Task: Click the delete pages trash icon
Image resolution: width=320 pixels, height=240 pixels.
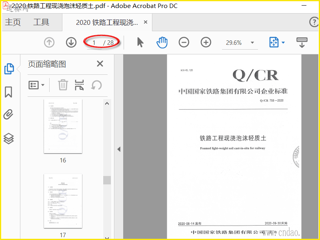Action: pos(63,85)
